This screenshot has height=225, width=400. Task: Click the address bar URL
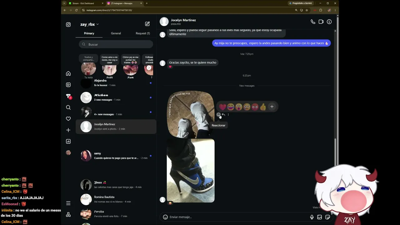(x=109, y=10)
